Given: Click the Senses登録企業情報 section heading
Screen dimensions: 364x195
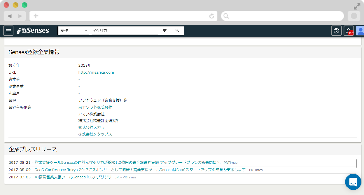Looking at the screenshot, I should pos(34,52).
